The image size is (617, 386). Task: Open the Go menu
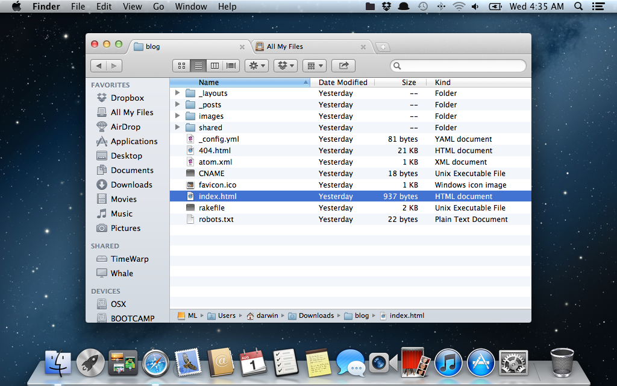click(x=158, y=7)
